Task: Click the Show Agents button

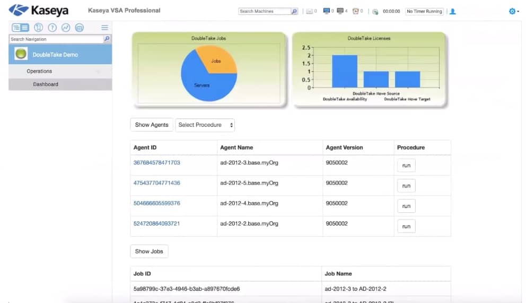Action: 152,125
